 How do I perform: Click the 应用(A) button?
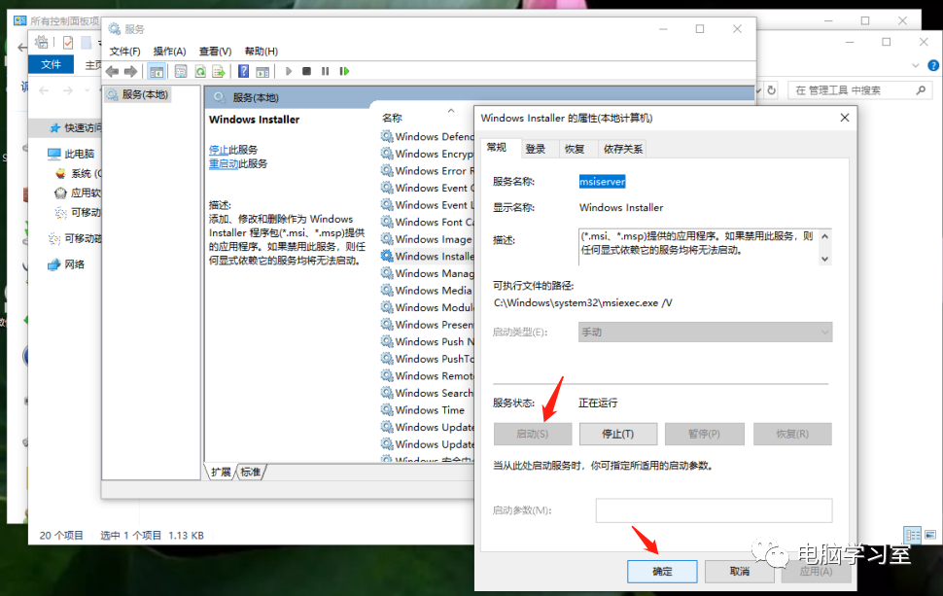click(816, 572)
